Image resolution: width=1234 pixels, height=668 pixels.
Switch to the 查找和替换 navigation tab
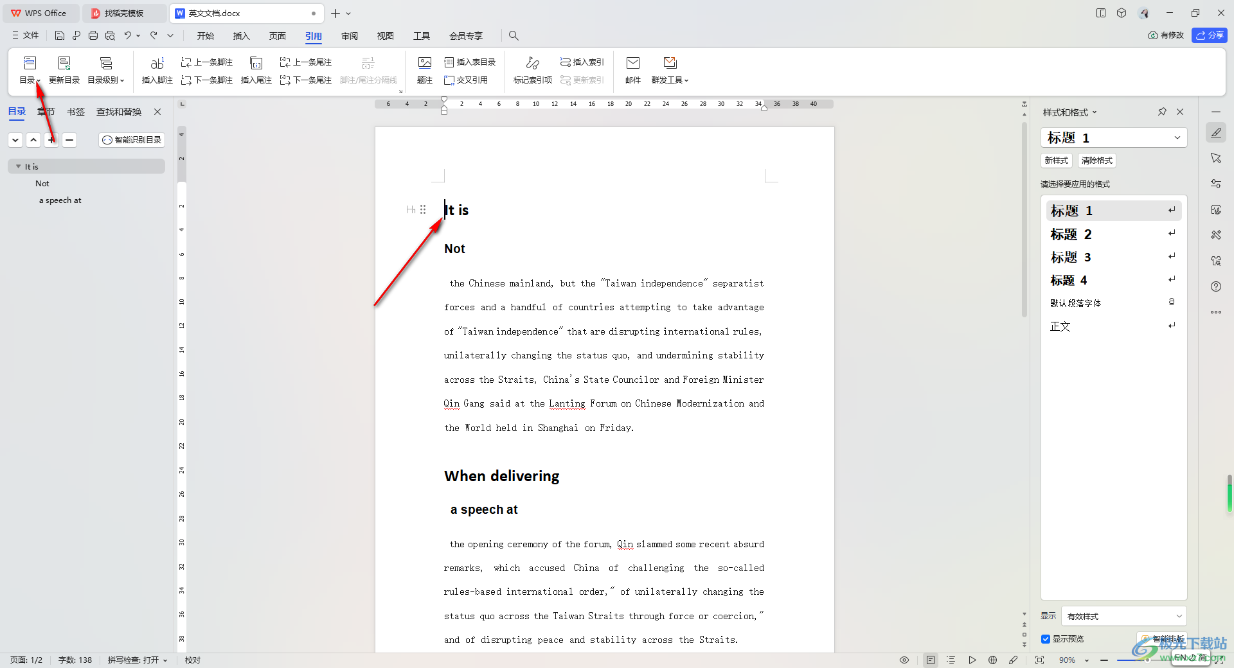119,112
